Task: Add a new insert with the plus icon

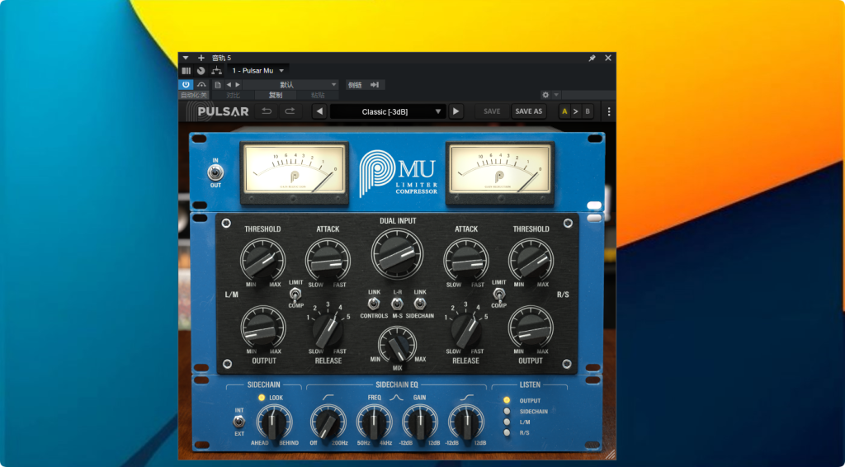Action: [201, 59]
